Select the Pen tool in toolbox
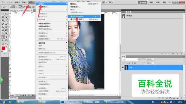The image size is (186, 104). coord(3,37)
